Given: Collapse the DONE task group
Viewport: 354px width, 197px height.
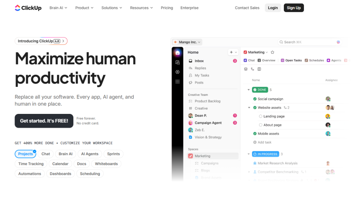Looking at the screenshot, I should tap(248, 90).
